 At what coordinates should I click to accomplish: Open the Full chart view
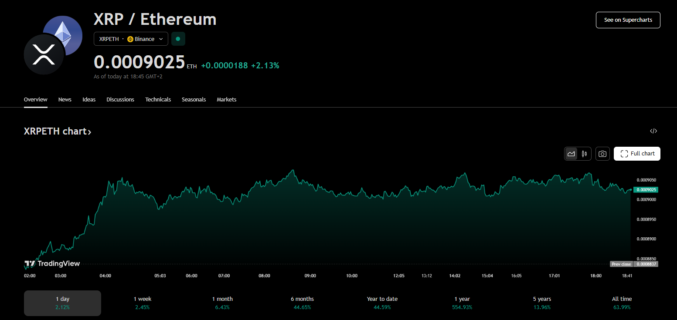point(637,154)
